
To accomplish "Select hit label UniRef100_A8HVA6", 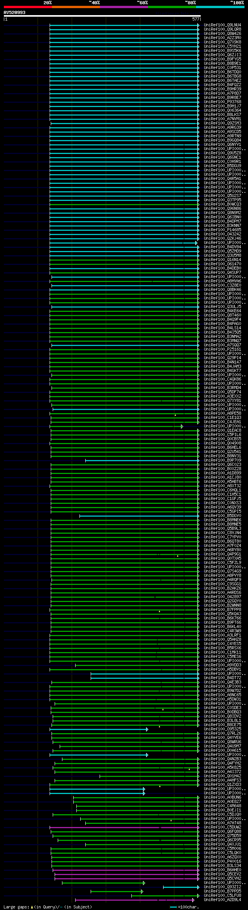I will [x=222, y=281].
